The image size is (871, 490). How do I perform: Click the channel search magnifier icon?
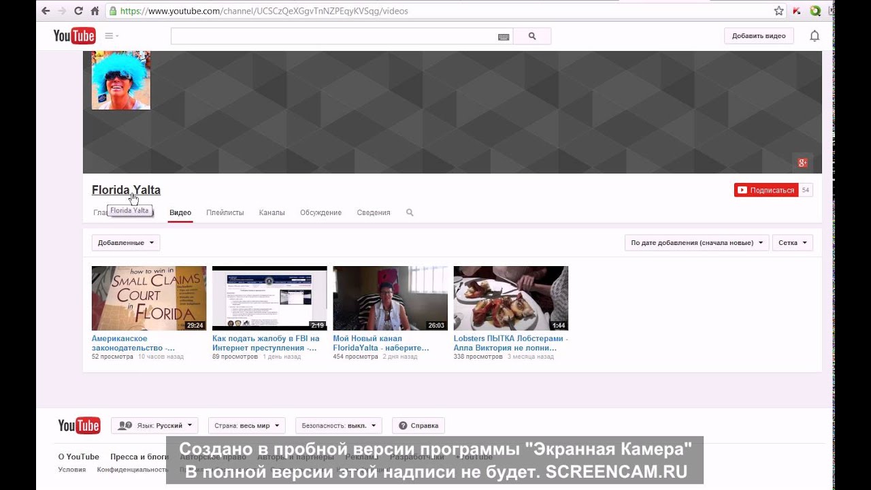410,212
